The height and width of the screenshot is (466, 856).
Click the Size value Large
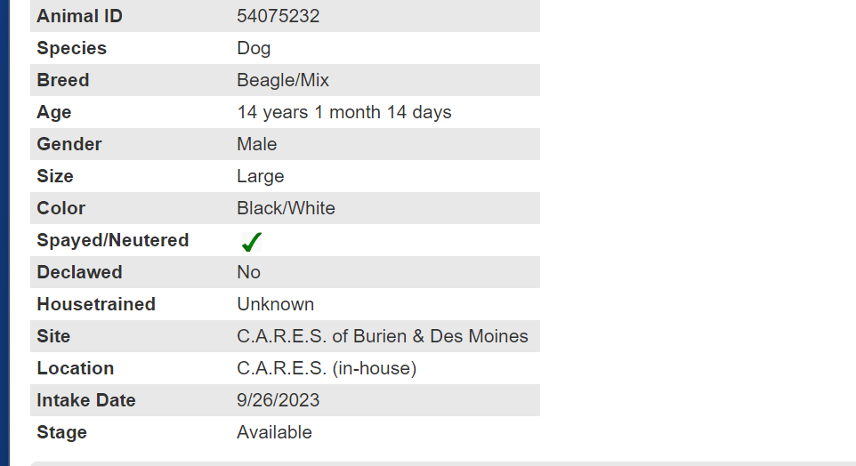click(x=260, y=176)
